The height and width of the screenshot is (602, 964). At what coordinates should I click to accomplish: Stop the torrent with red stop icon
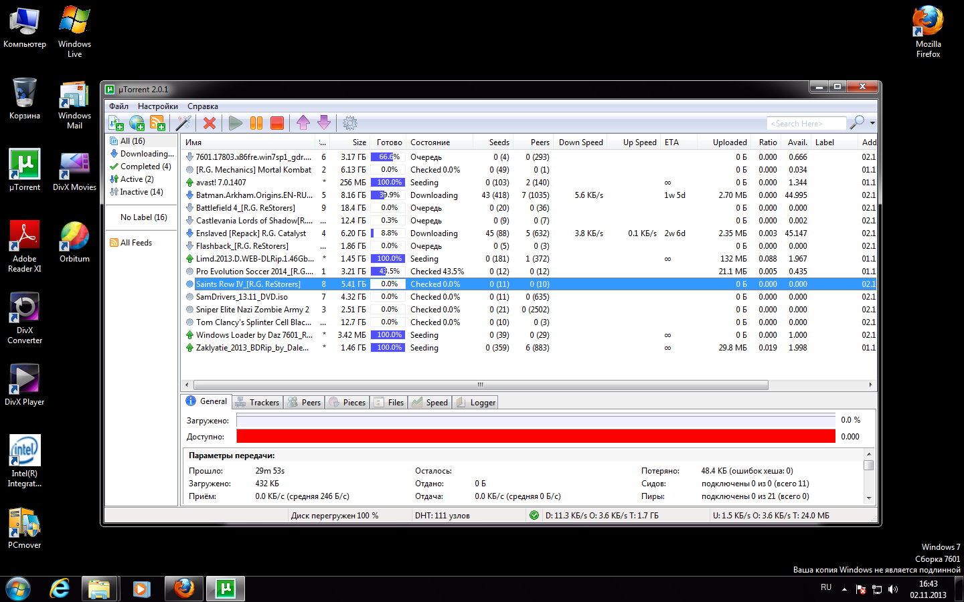tap(277, 123)
